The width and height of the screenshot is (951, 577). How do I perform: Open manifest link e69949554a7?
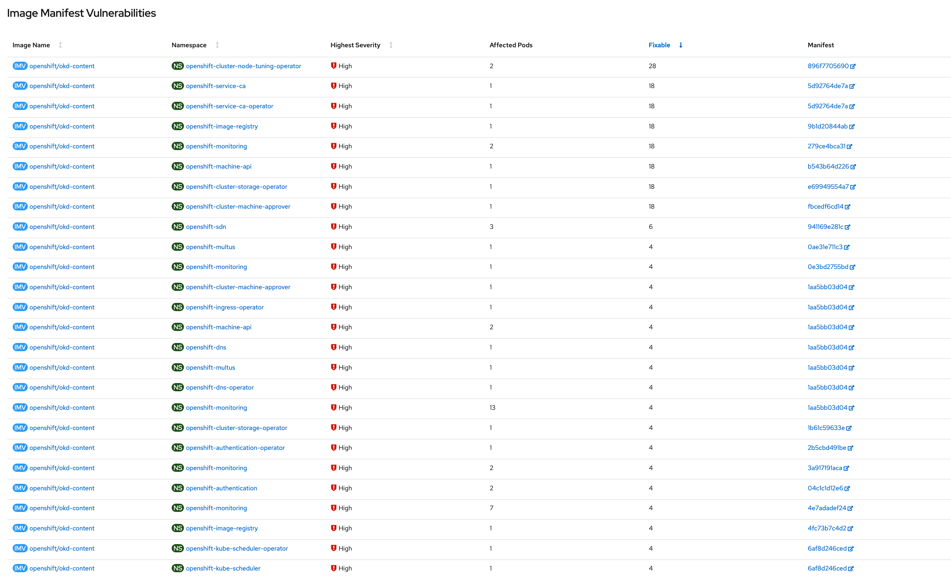(828, 186)
